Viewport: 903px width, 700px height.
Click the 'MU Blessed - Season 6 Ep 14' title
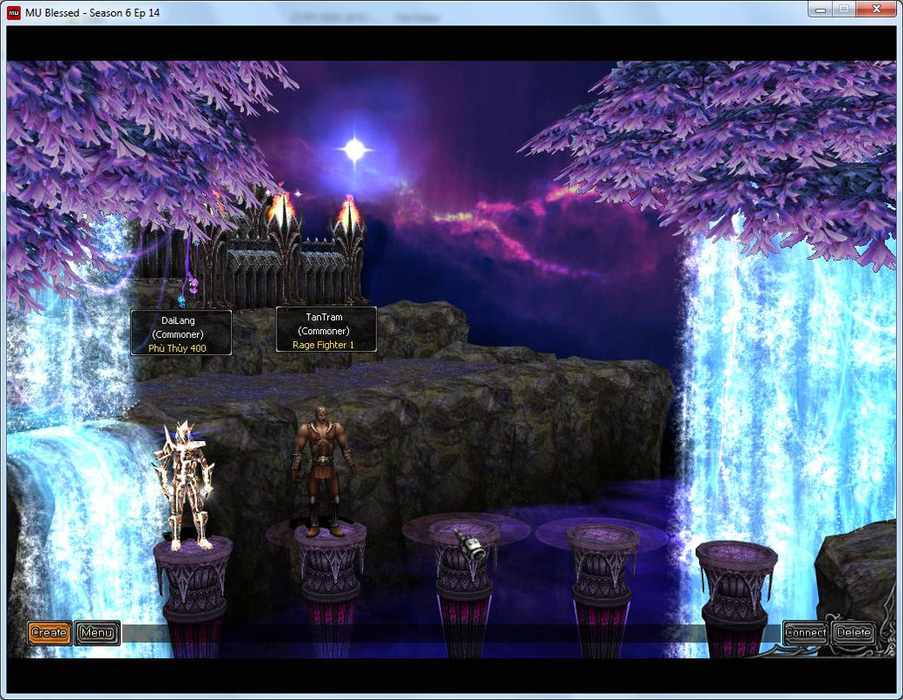point(93,12)
